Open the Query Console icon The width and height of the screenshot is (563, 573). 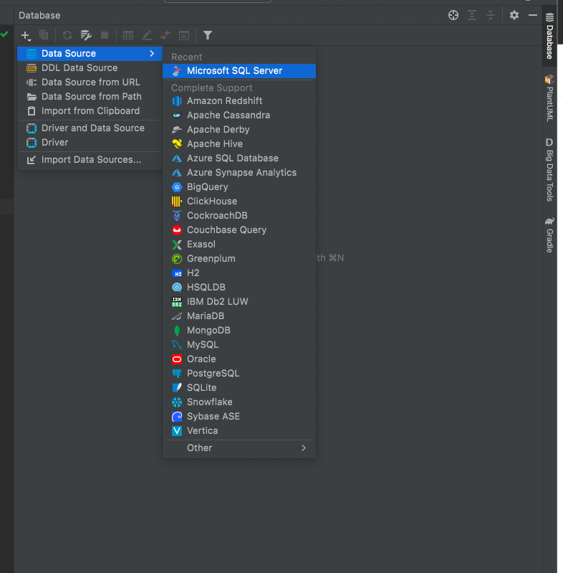pos(184,35)
